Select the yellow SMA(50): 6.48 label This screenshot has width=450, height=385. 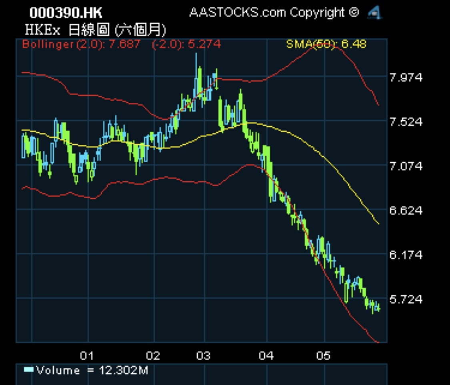[x=326, y=44]
